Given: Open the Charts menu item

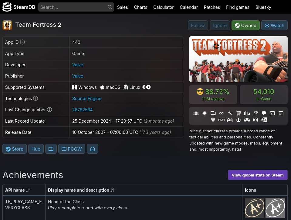Looking at the screenshot, I should pyautogui.click(x=140, y=7).
